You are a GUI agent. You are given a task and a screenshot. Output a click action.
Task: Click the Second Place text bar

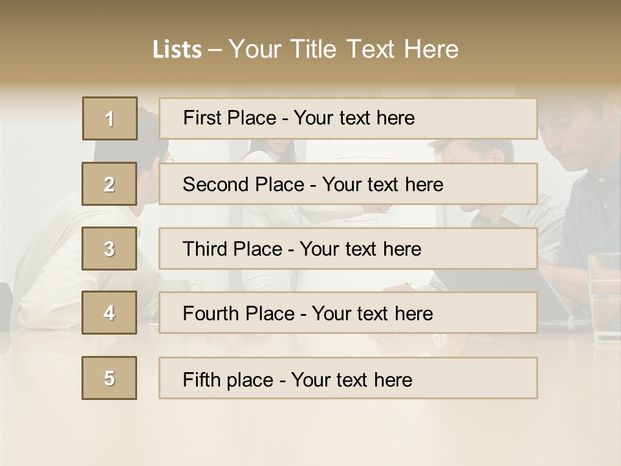348,184
